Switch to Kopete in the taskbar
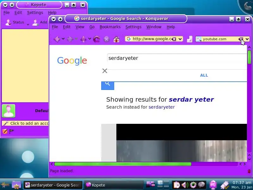This screenshot has height=190, width=253. click(x=114, y=185)
